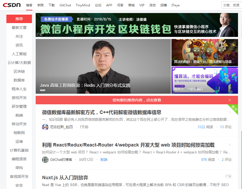
Task: Click the carousel indicator dot
Action: (x=43, y=90)
